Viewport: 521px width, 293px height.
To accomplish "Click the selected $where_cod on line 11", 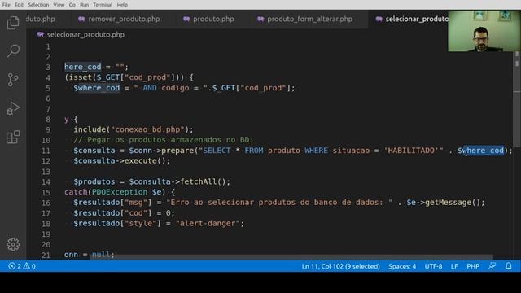I will pyautogui.click(x=481, y=151).
